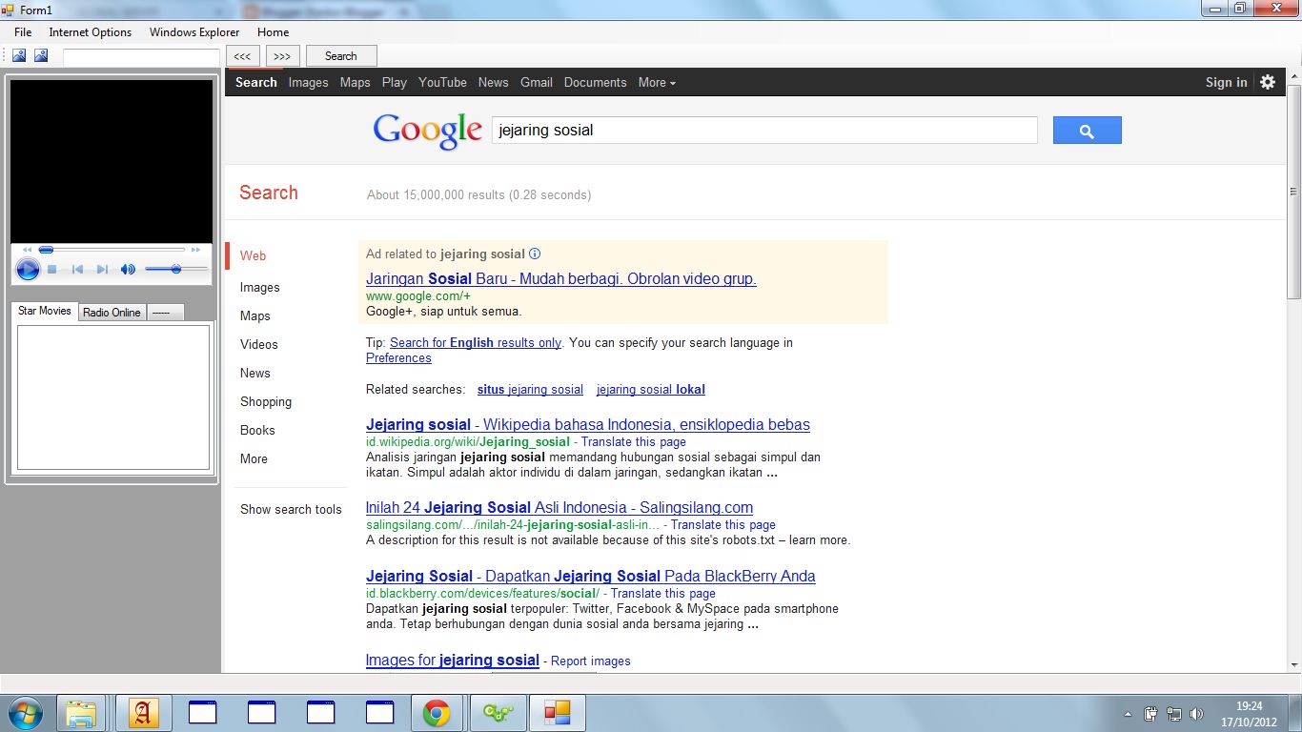The width and height of the screenshot is (1302, 732).
Task: Launch Google Chrome from the taskbar
Action: [x=437, y=713]
